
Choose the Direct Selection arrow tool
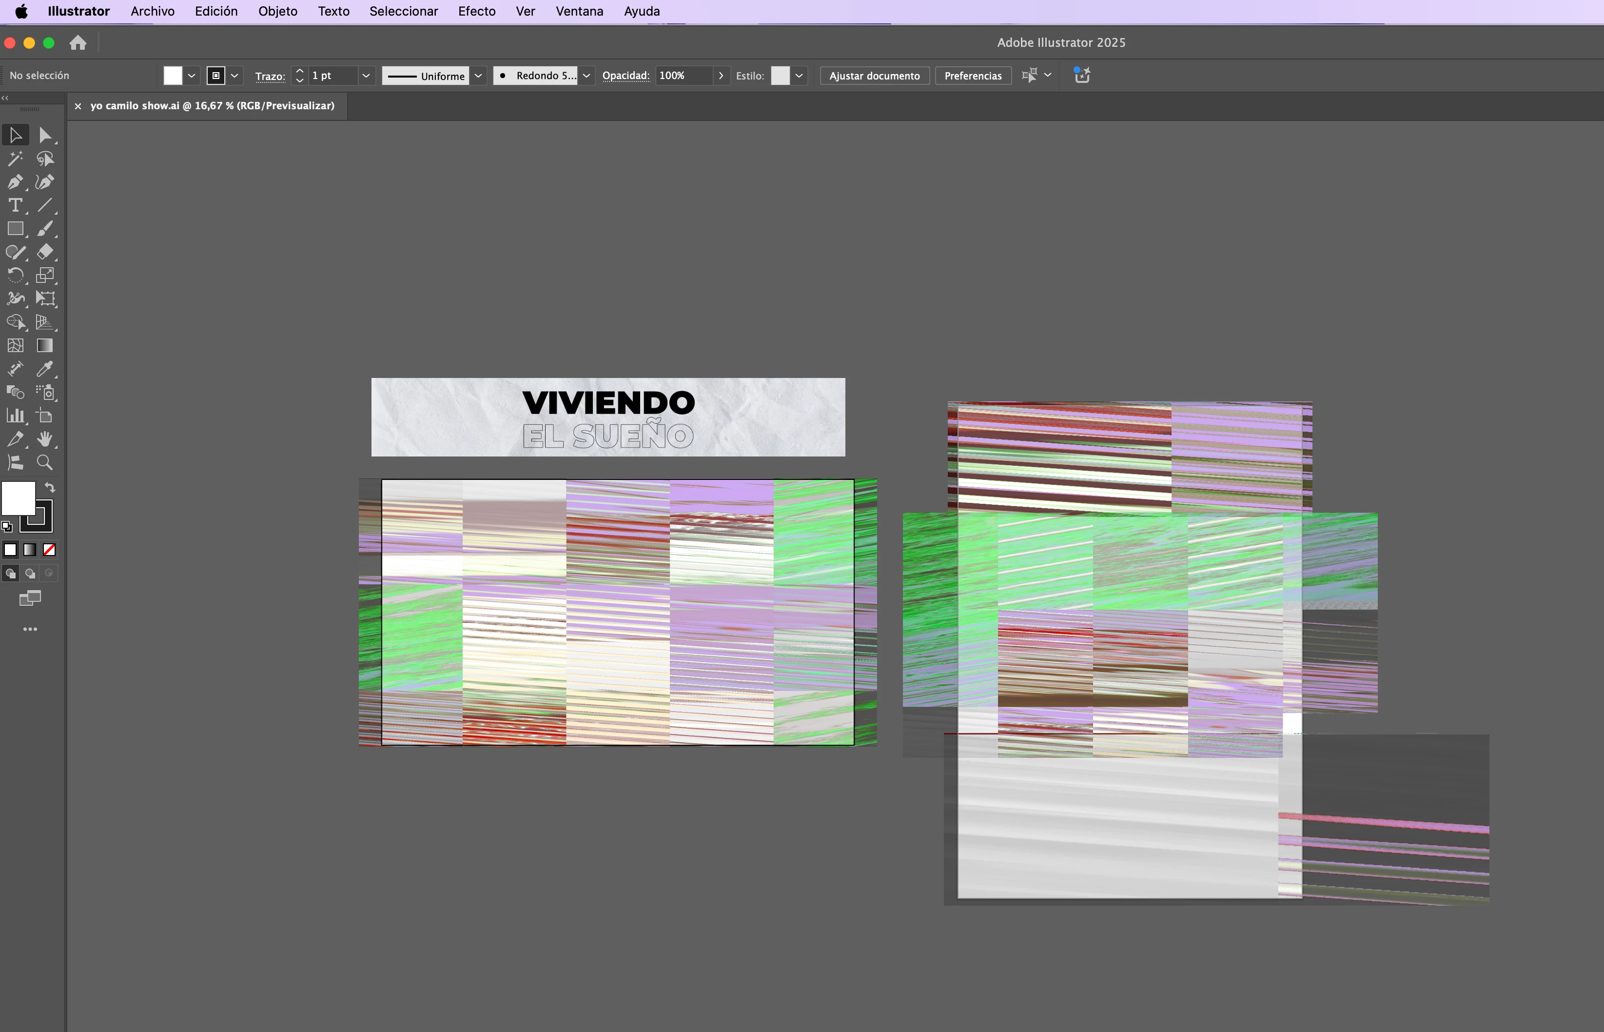point(45,136)
